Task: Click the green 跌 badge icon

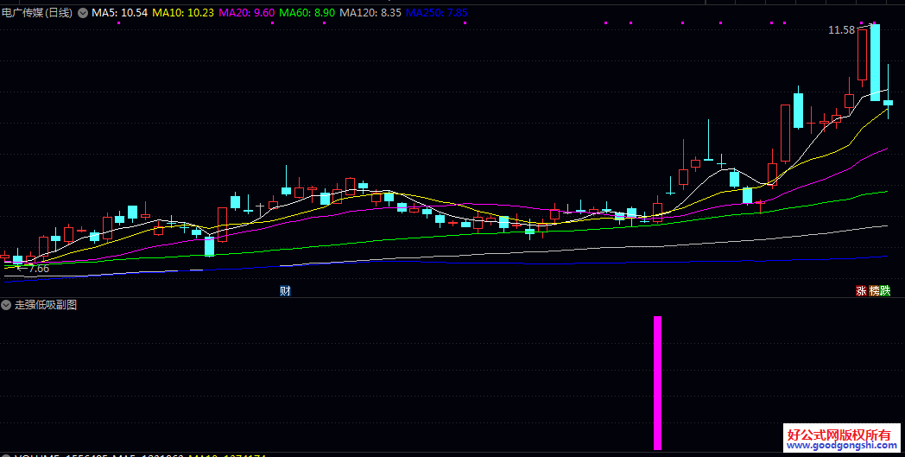Action: (885, 291)
